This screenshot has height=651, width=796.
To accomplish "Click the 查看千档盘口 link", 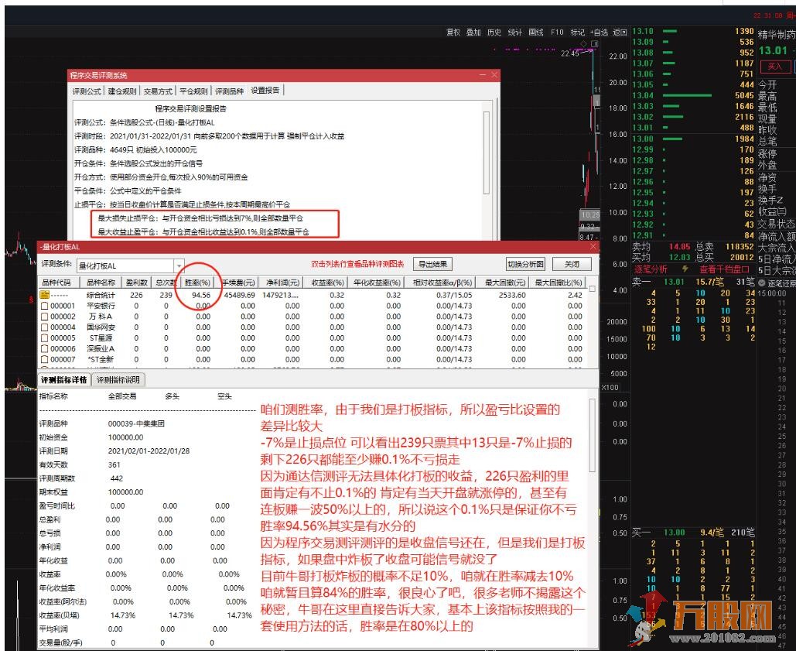I will tap(724, 269).
